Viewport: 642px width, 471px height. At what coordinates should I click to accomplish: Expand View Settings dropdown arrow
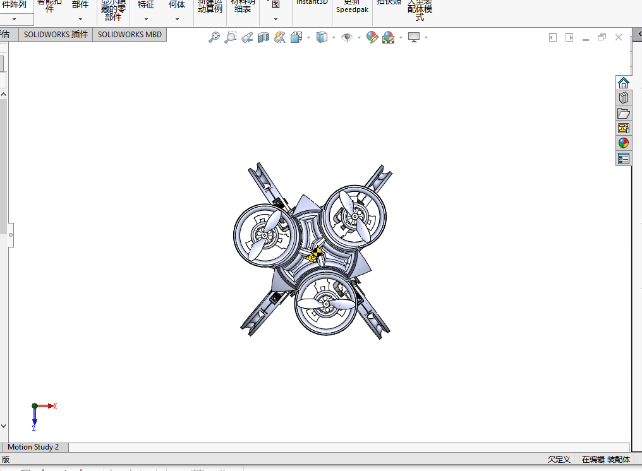[427, 38]
